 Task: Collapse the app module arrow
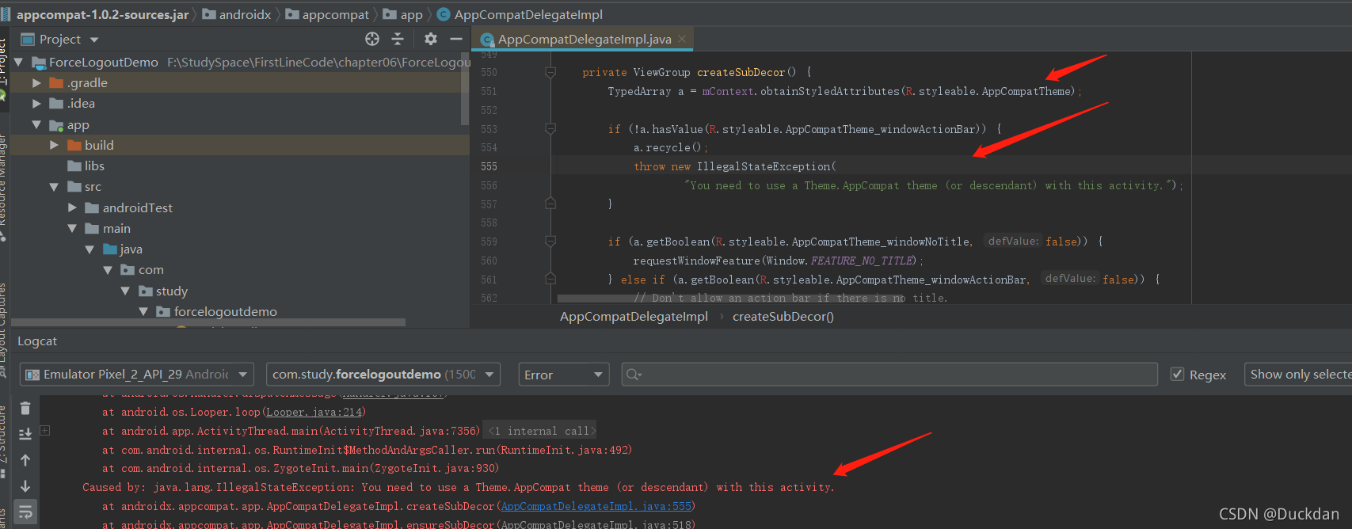pyautogui.click(x=36, y=124)
